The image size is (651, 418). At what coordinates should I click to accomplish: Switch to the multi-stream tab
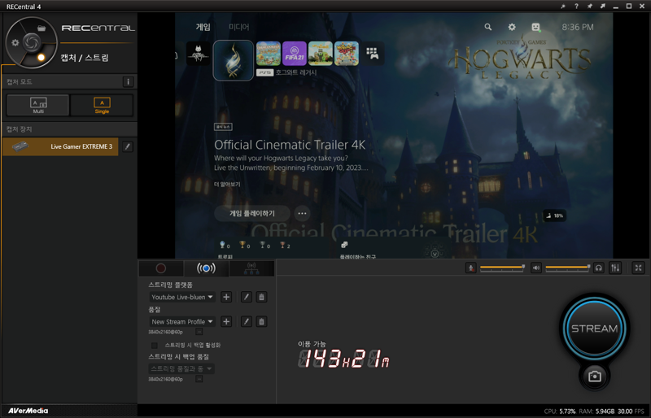coord(251,268)
